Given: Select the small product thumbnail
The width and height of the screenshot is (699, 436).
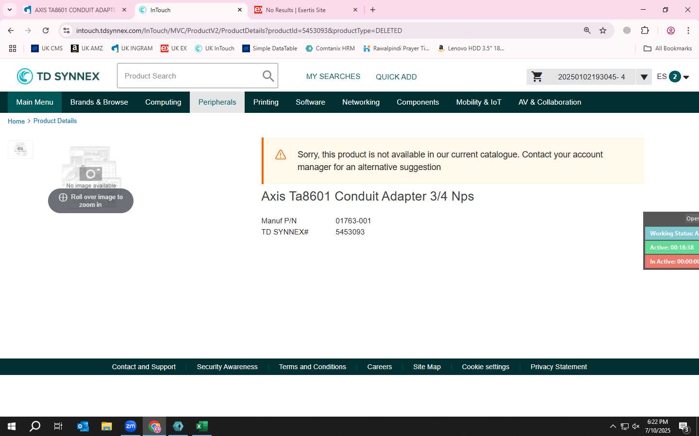Looking at the screenshot, I should pos(20,149).
